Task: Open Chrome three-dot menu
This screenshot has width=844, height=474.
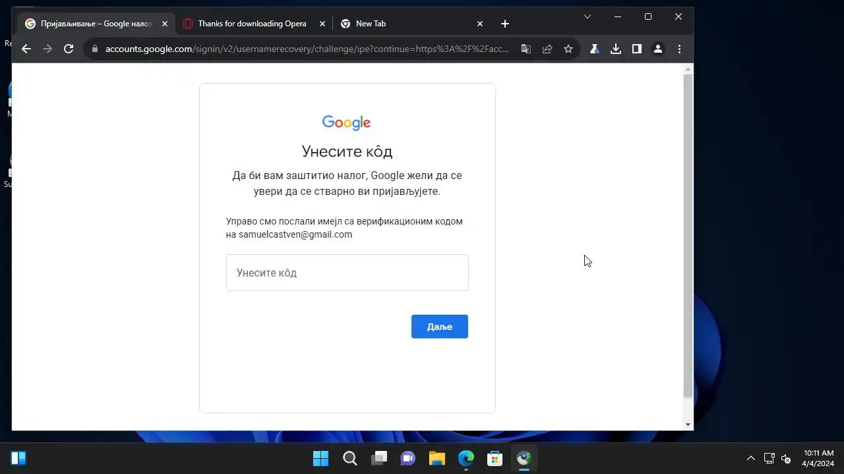Action: coord(679,49)
